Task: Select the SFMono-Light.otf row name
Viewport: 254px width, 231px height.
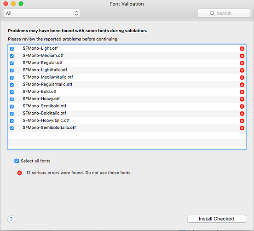Action: pyautogui.click(x=40, y=48)
